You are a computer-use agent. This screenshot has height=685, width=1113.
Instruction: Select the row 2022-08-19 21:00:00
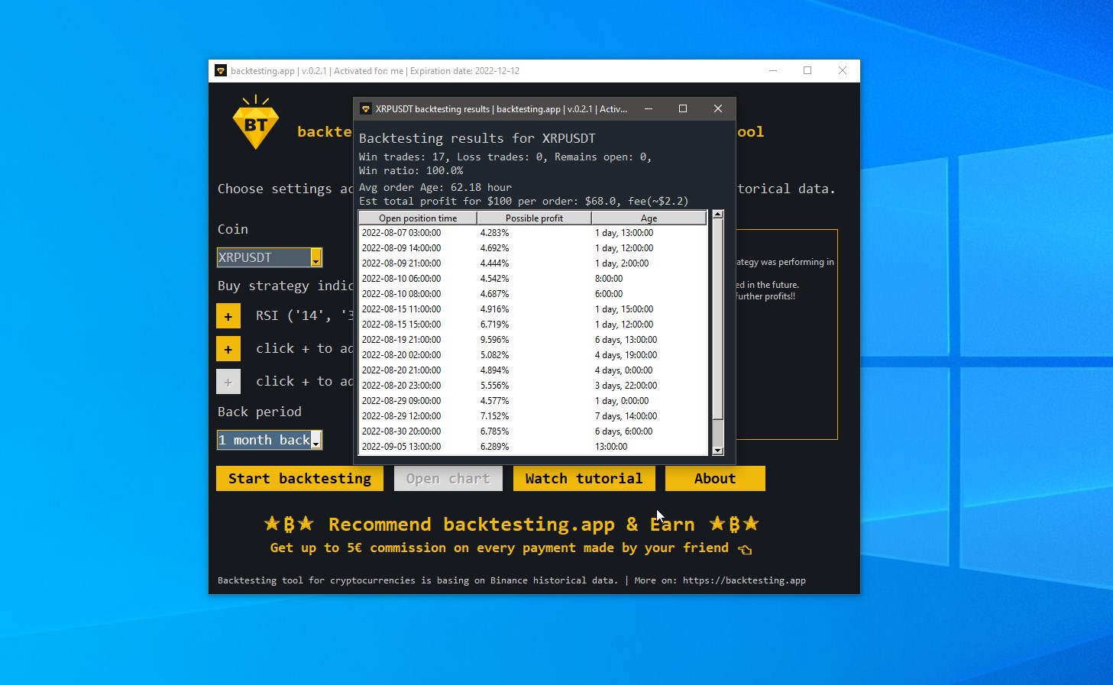[x=533, y=340]
